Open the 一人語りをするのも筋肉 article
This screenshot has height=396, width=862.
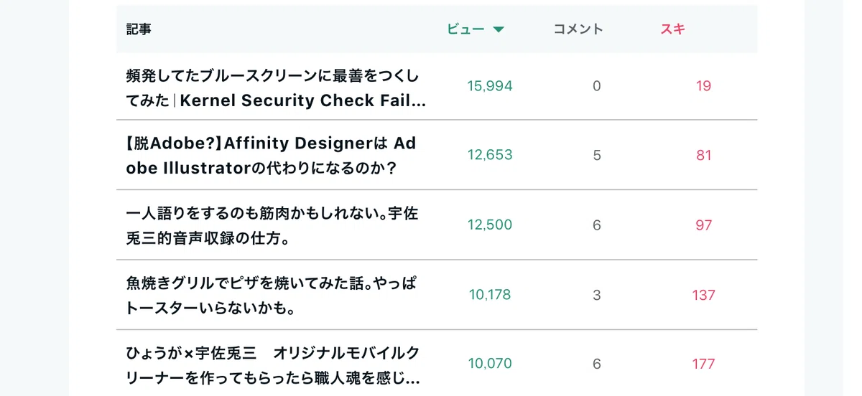point(272,225)
